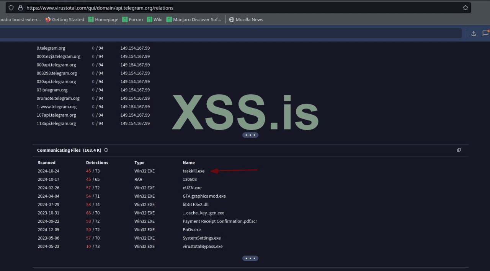Click the Type column header

click(139, 163)
